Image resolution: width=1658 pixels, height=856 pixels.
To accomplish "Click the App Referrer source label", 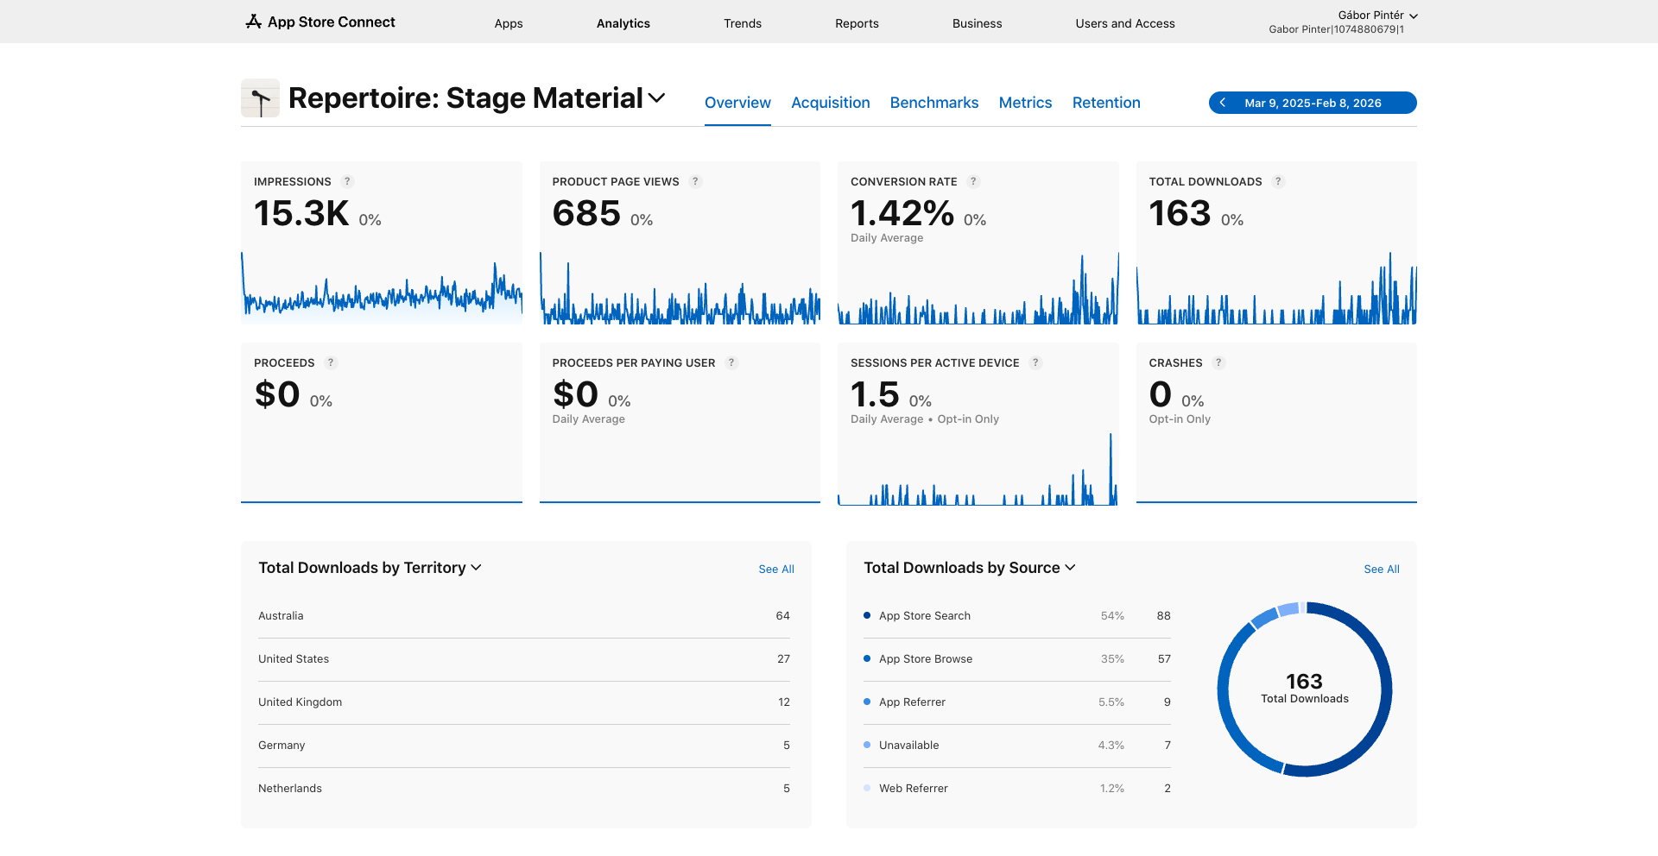I will point(912,702).
